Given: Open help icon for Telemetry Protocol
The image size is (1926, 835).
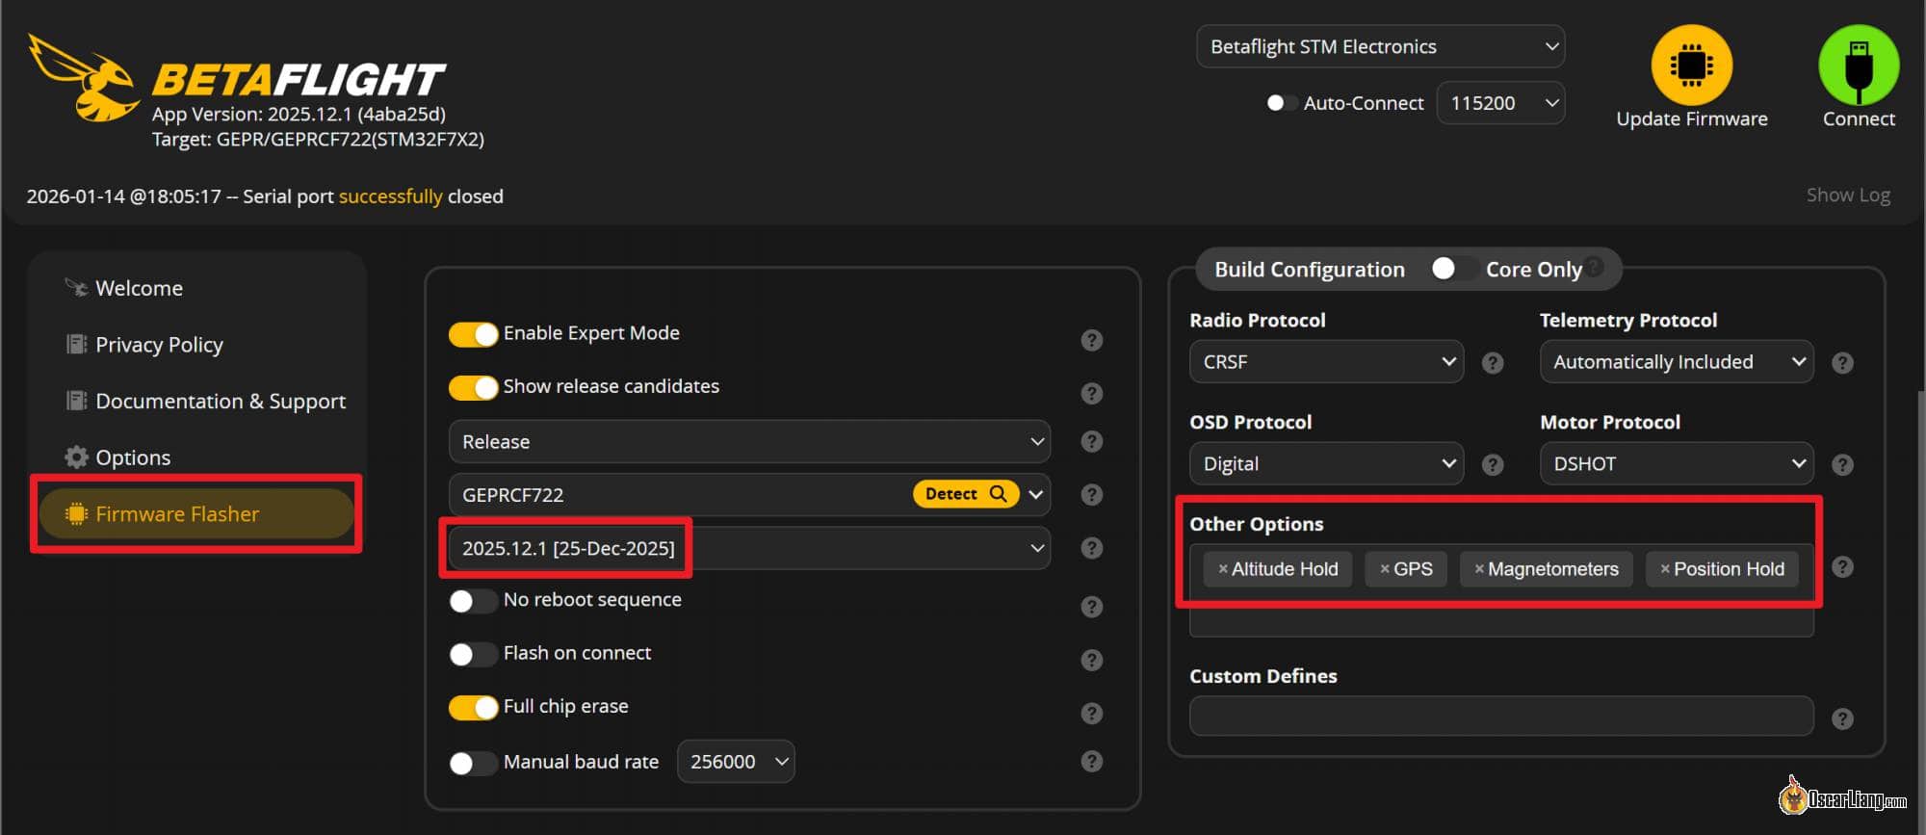Looking at the screenshot, I should point(1842,363).
